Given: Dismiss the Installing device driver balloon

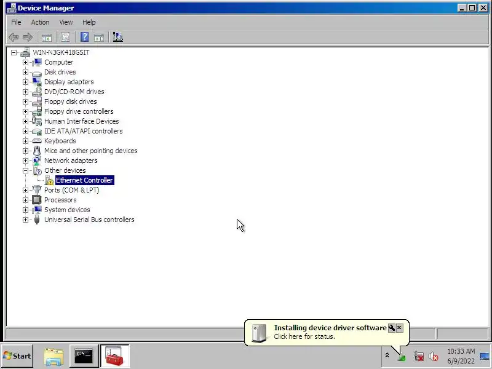Looking at the screenshot, I should click(x=399, y=328).
